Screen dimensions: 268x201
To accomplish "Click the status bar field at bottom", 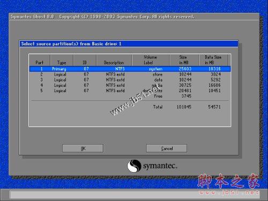I will click(x=134, y=195).
